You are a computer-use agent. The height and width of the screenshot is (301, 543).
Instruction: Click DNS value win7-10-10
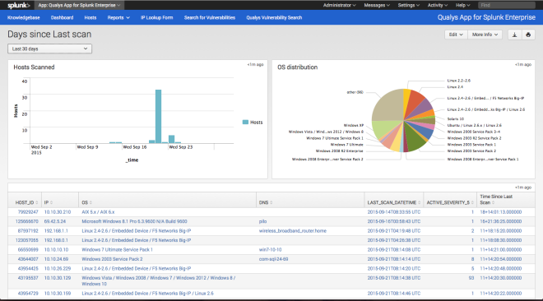click(x=270, y=249)
